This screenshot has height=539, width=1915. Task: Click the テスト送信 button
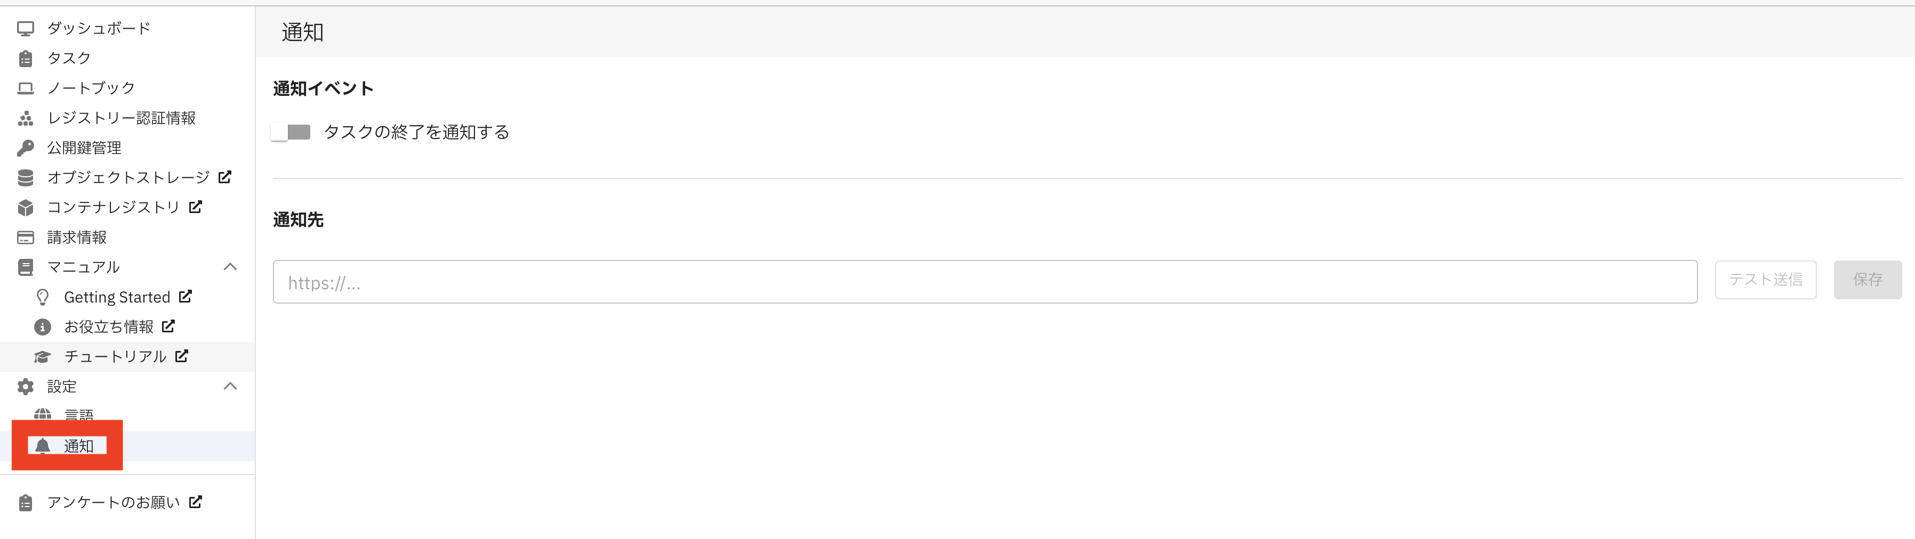pos(1765,280)
